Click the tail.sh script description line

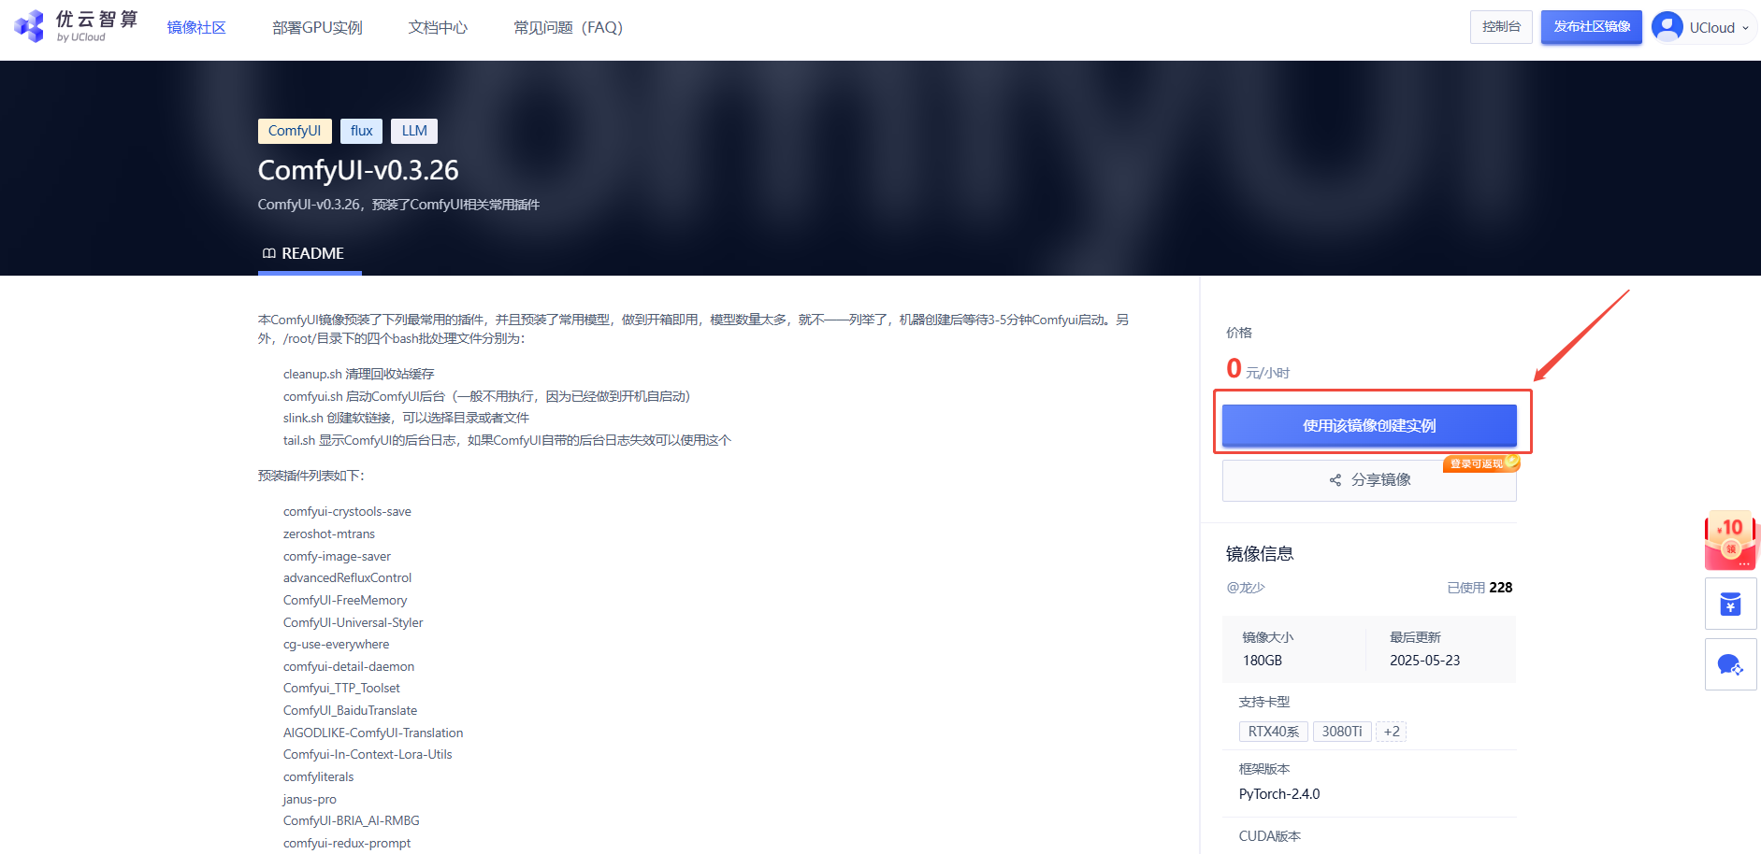(x=507, y=441)
